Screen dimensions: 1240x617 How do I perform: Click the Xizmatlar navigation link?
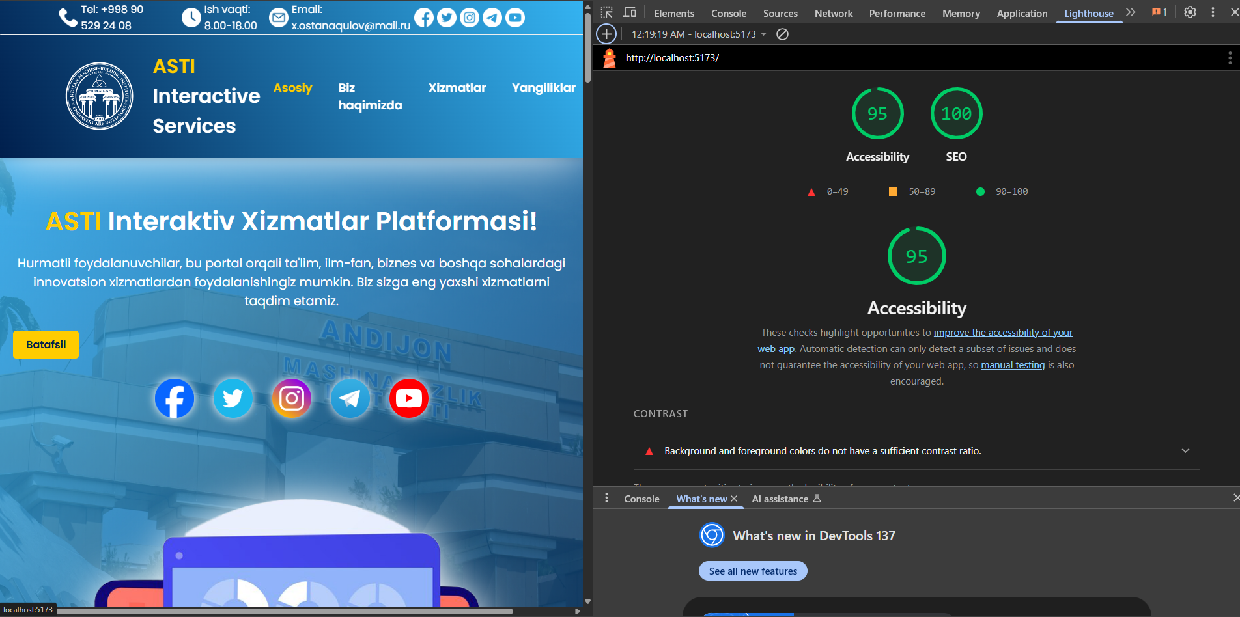tap(457, 88)
